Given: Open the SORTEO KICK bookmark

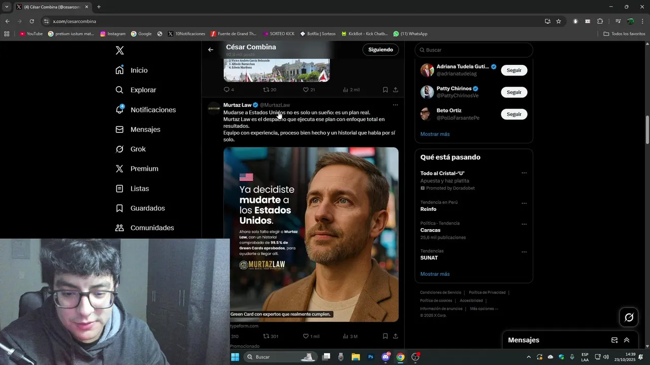Looking at the screenshot, I should point(279,34).
